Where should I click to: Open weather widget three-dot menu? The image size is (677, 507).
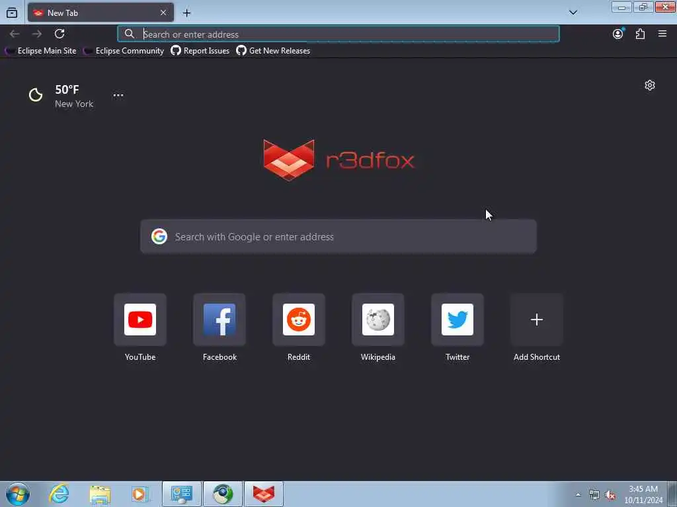(x=118, y=95)
